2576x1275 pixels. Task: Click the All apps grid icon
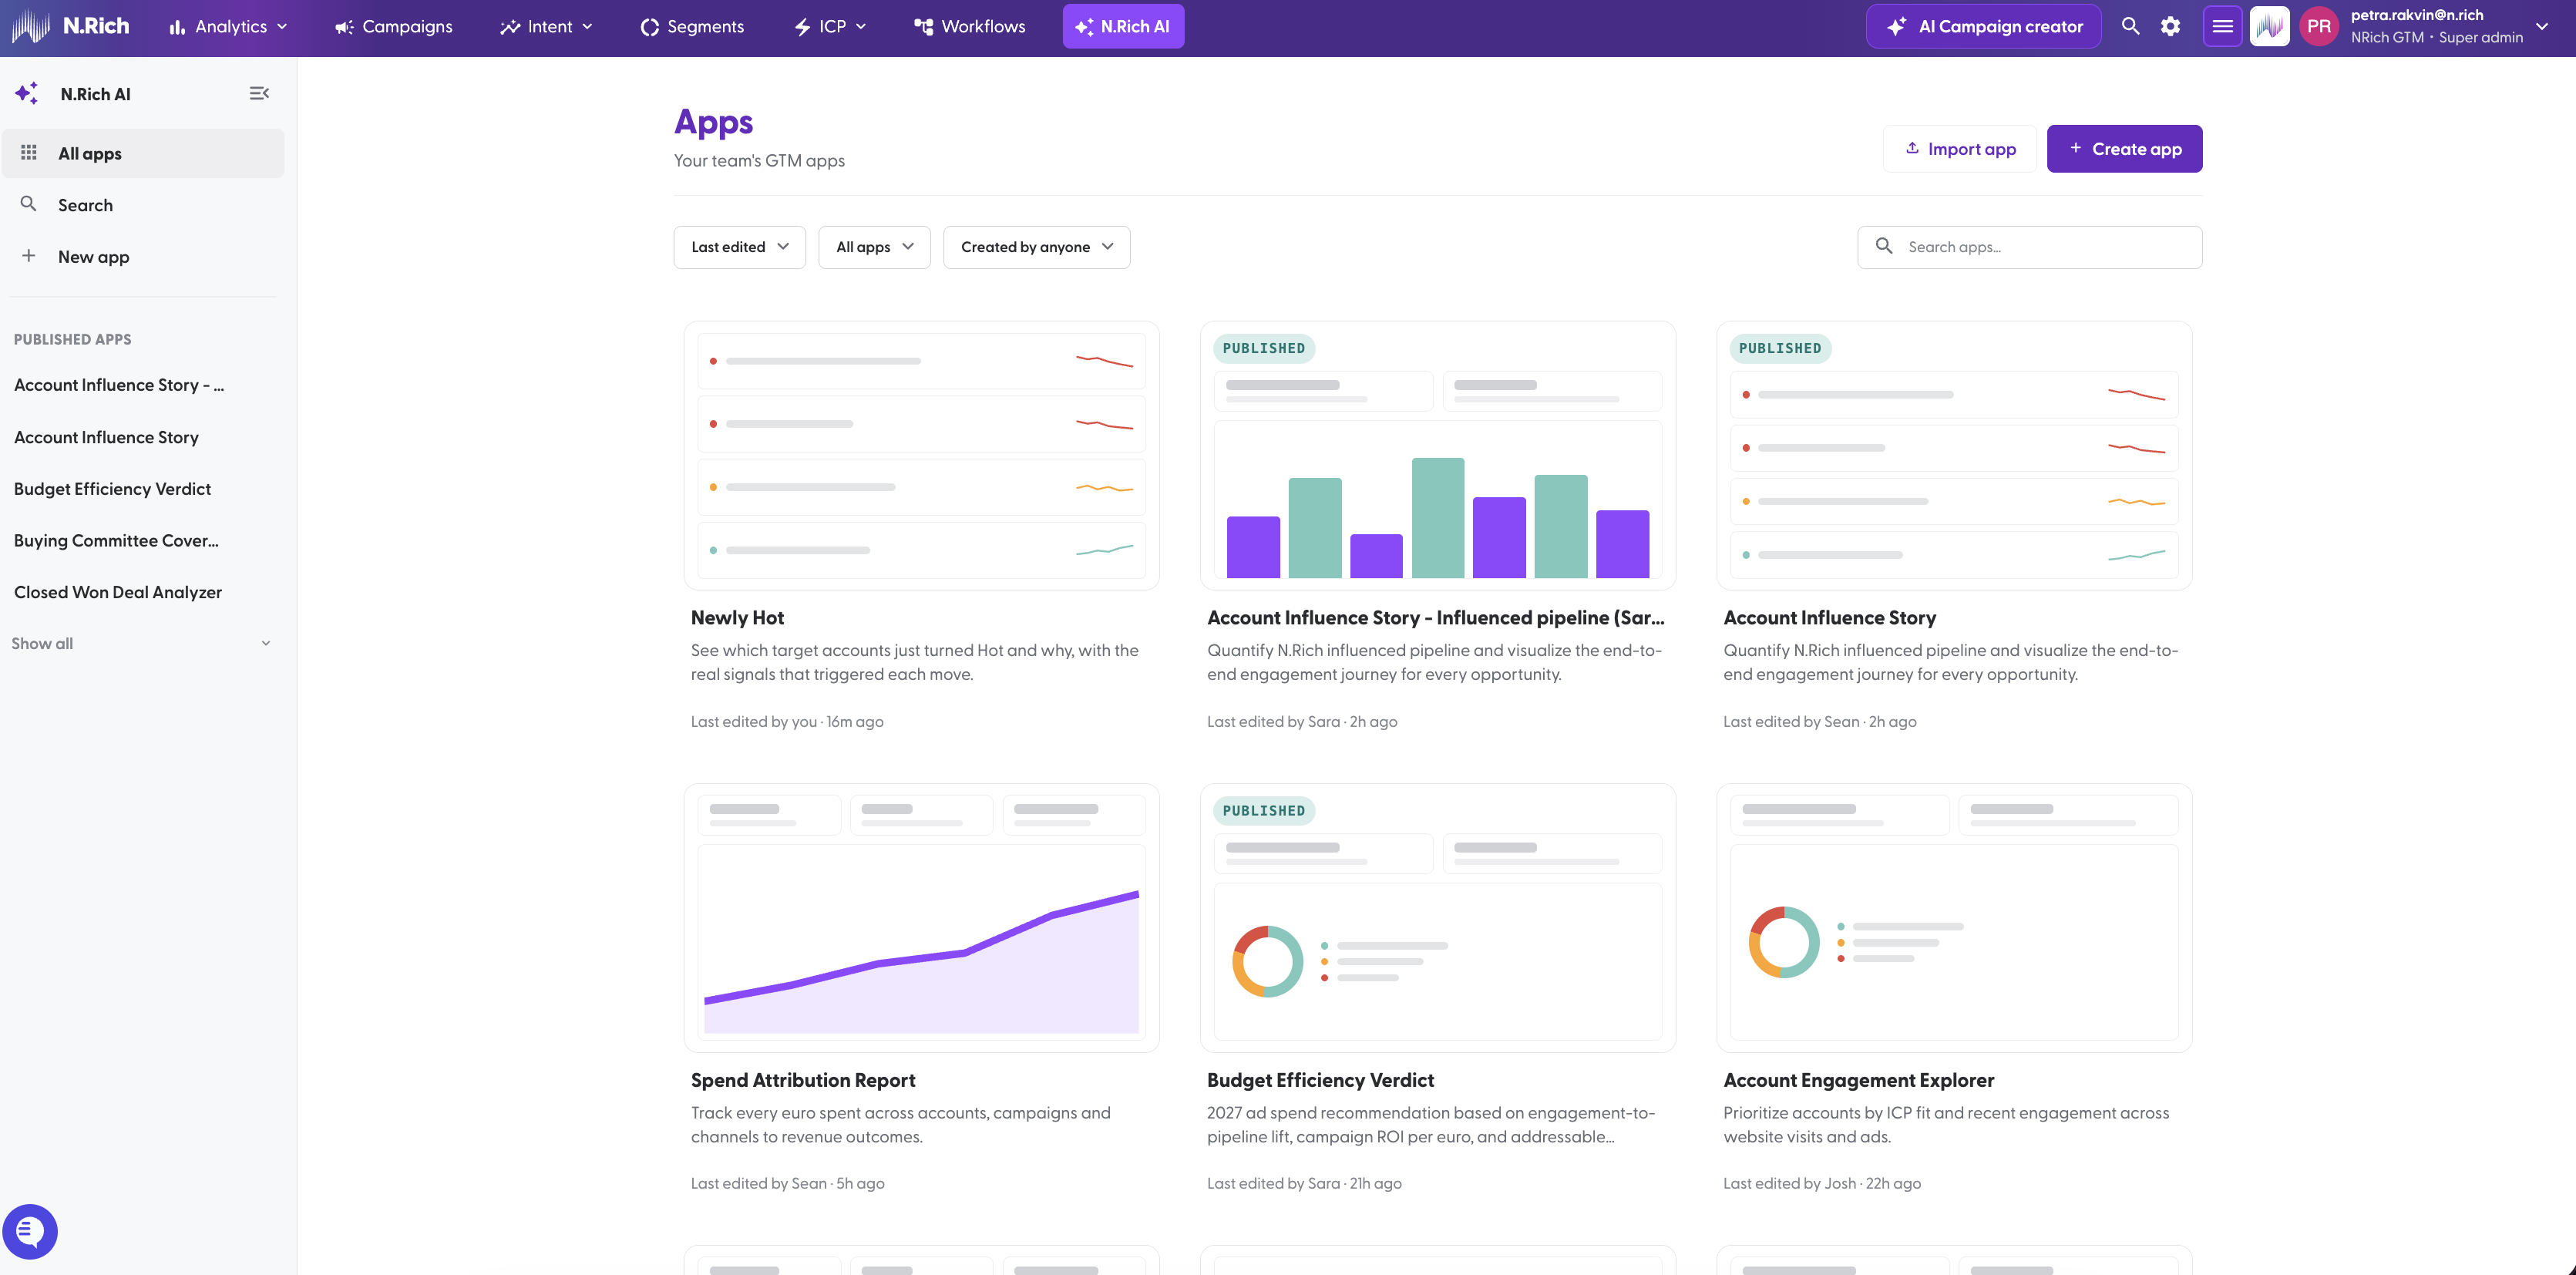(29, 152)
